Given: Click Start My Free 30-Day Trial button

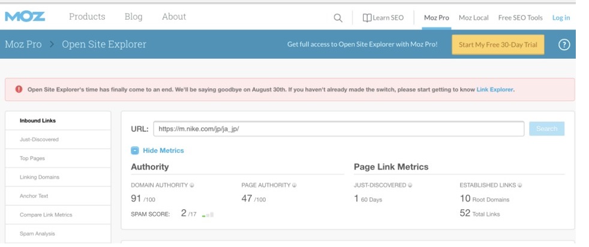Looking at the screenshot, I should pyautogui.click(x=498, y=45).
